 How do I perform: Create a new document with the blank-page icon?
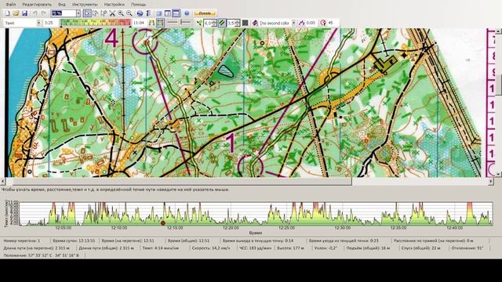pos(8,13)
